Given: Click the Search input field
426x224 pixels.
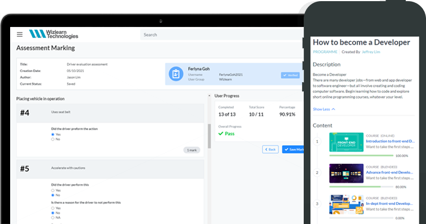Looking at the screenshot, I should [x=221, y=35].
